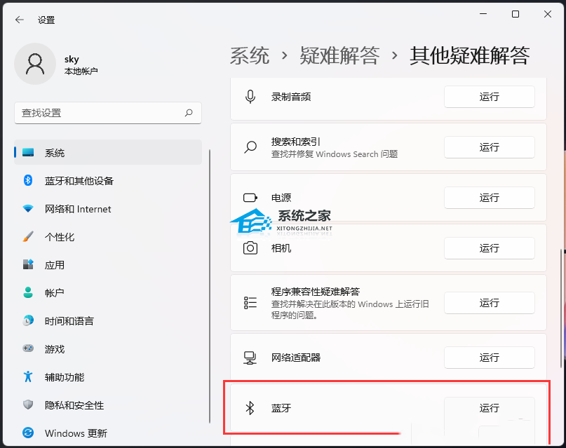The image size is (566, 448).
Task: Click the right-side content scrollbar
Action: (x=560, y=308)
